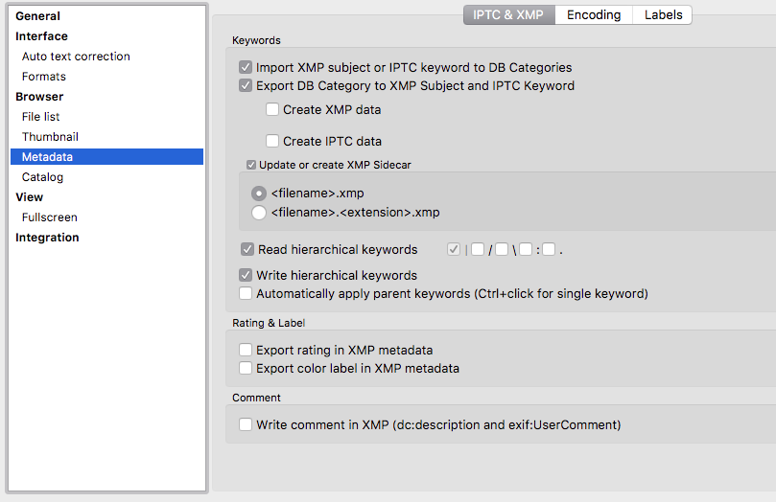Open the Labels tab
This screenshot has height=502, width=776.
(663, 14)
